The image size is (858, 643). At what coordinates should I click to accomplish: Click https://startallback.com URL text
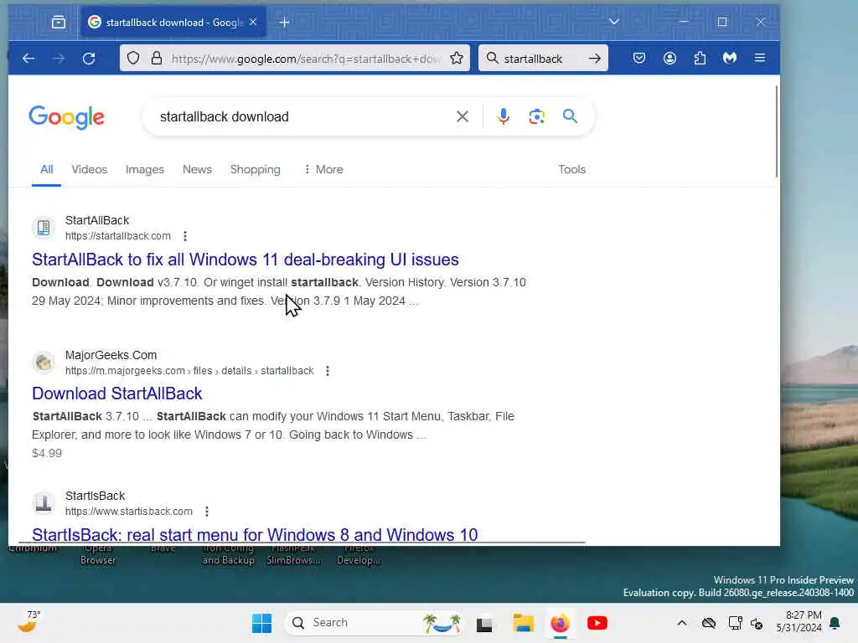[117, 236]
